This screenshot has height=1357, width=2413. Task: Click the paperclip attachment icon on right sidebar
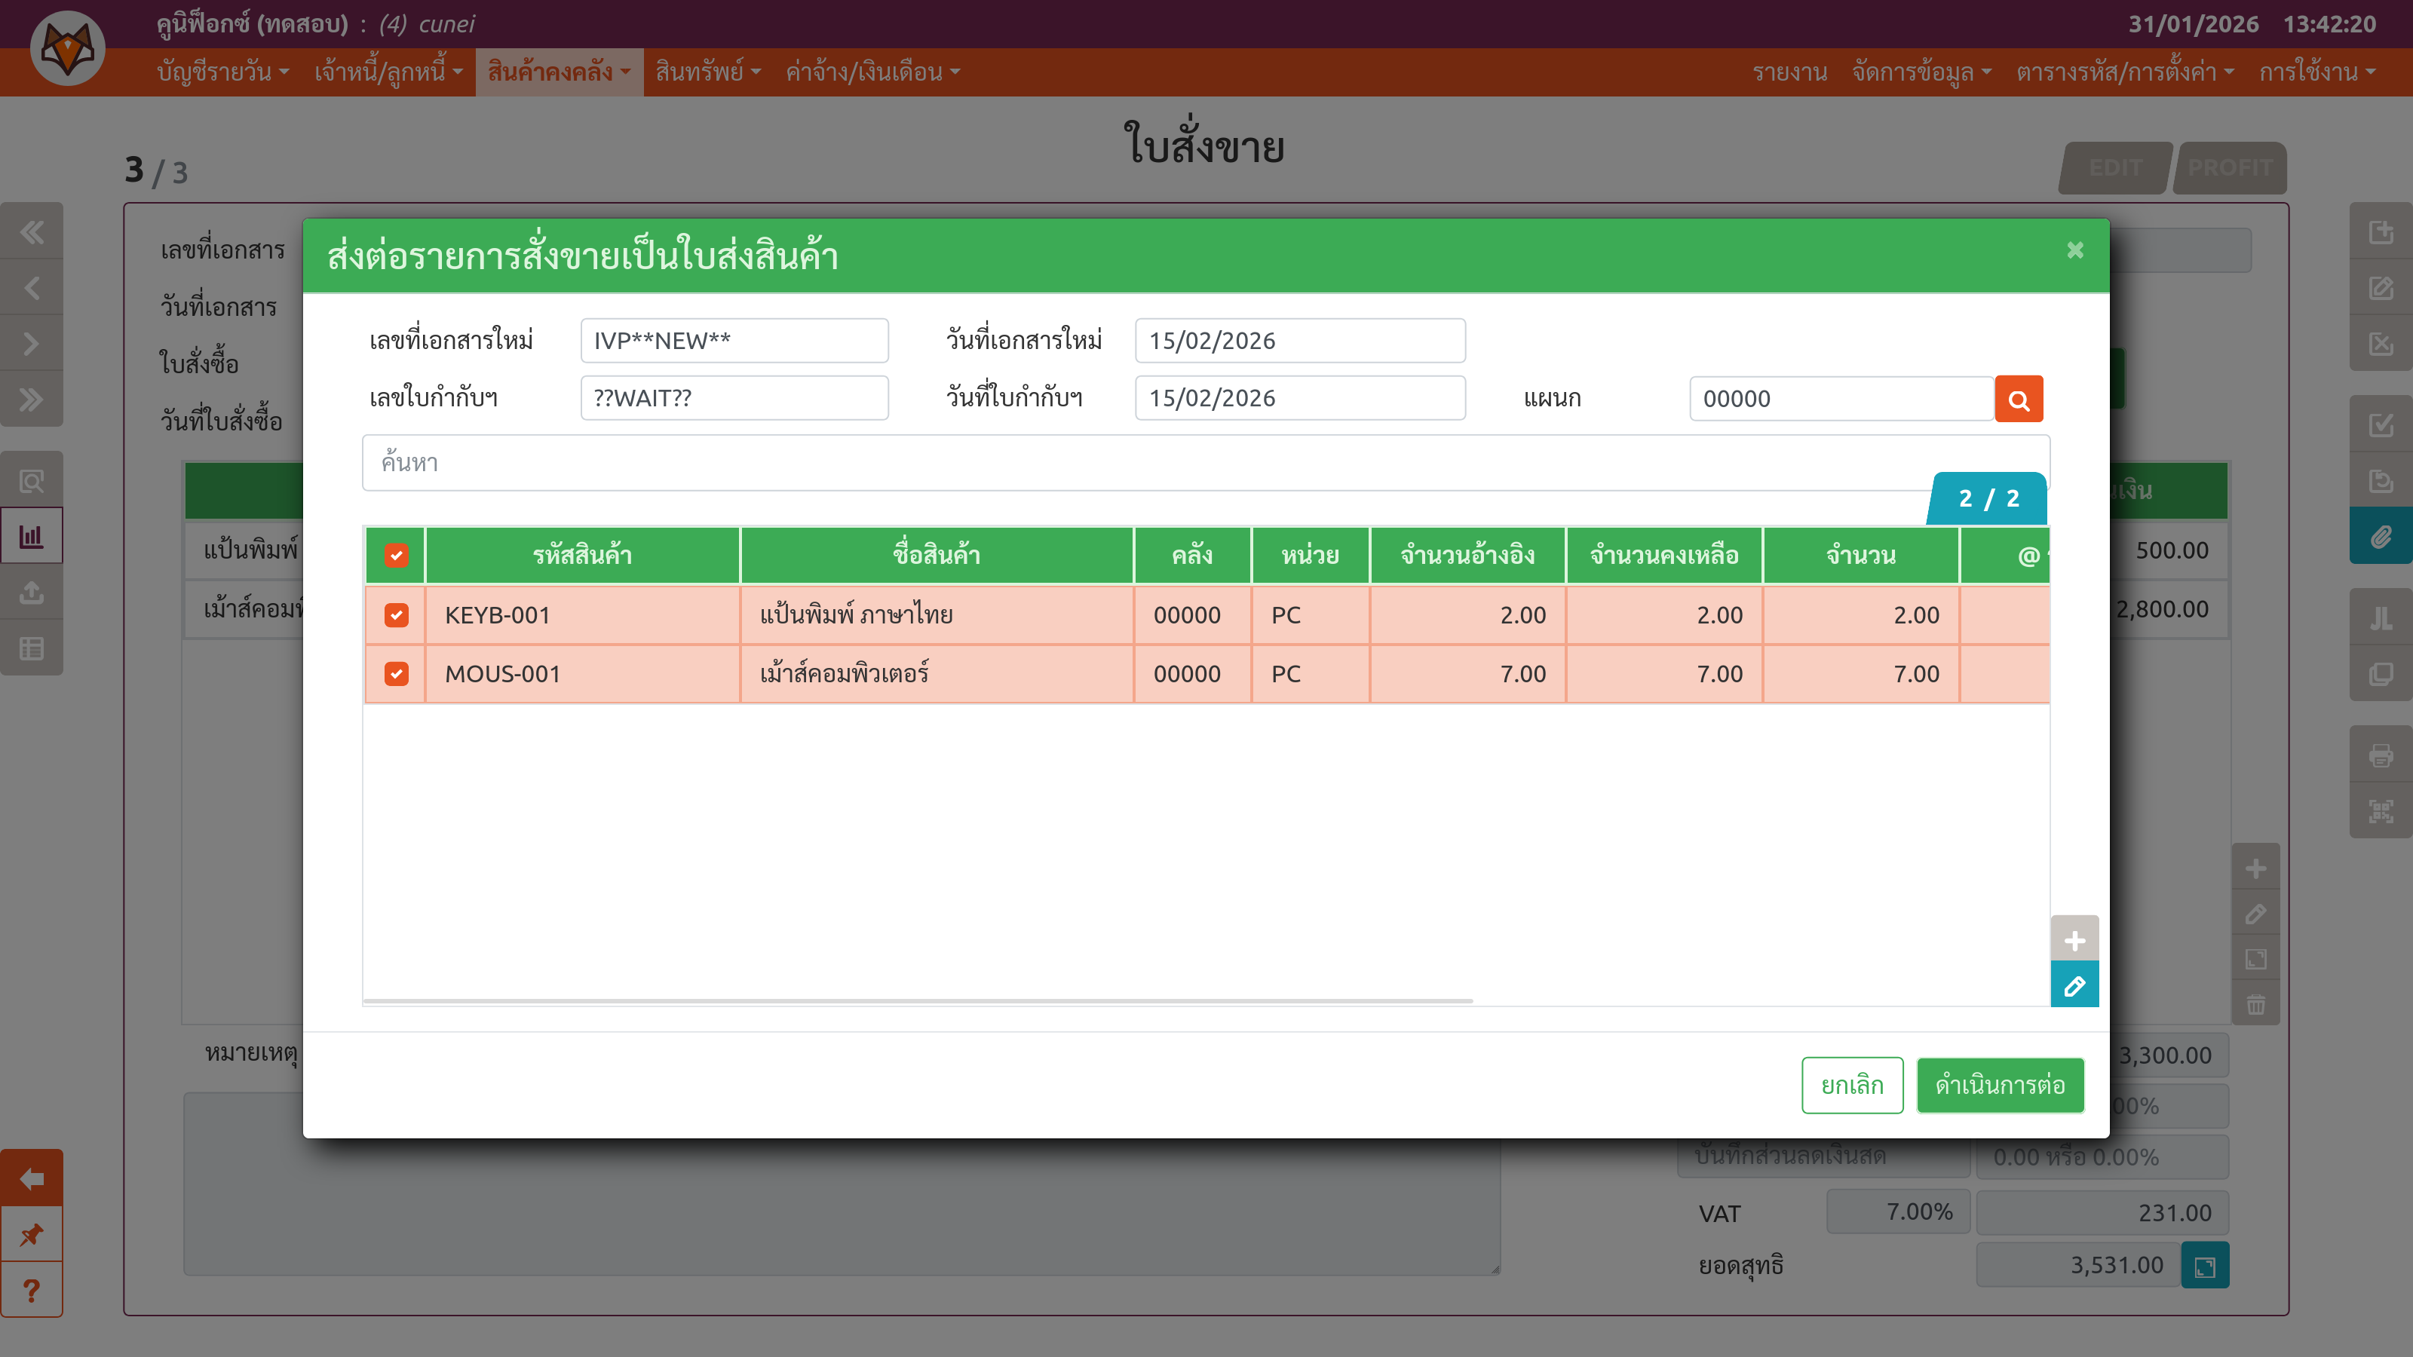[2381, 537]
